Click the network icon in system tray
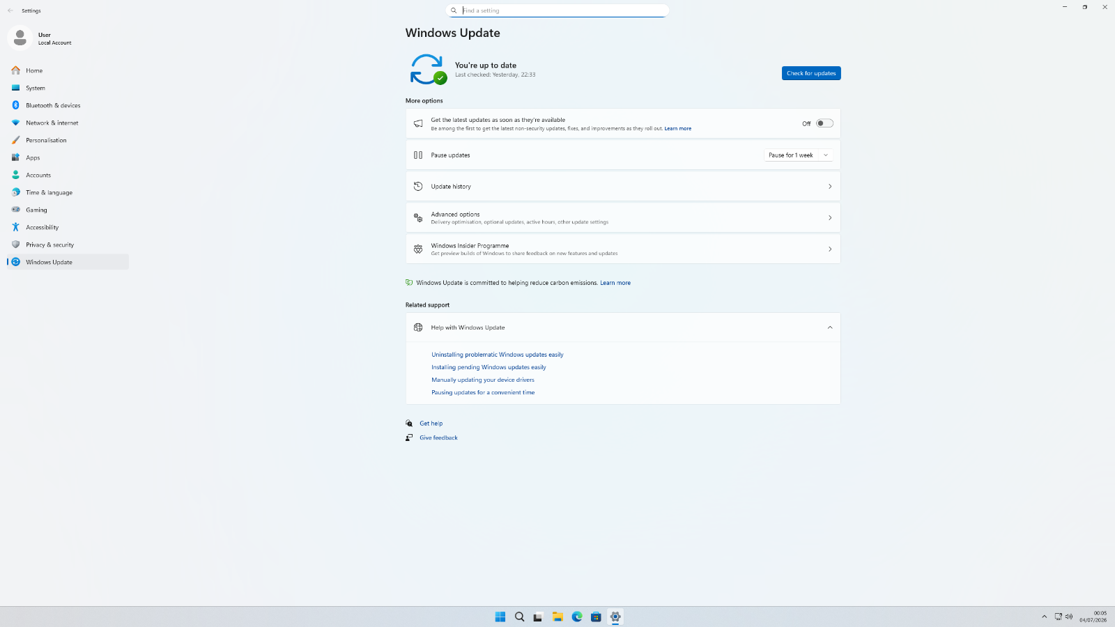 pyautogui.click(x=1058, y=617)
